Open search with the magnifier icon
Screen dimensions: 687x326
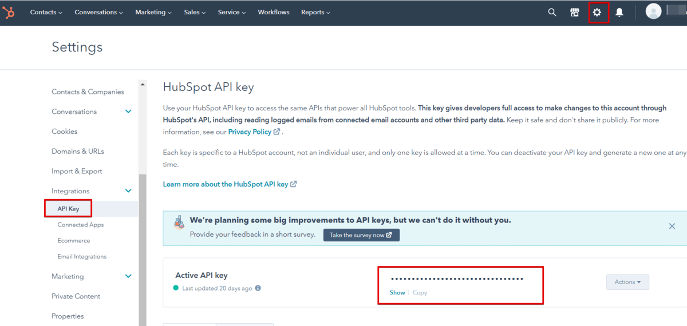point(552,12)
